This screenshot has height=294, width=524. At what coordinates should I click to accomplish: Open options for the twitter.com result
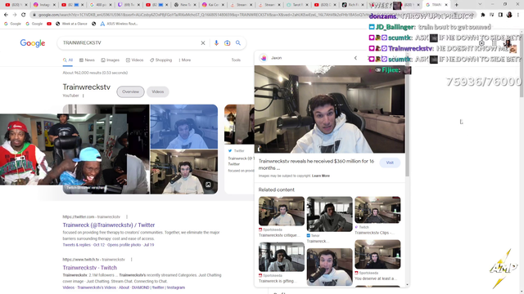point(127,216)
